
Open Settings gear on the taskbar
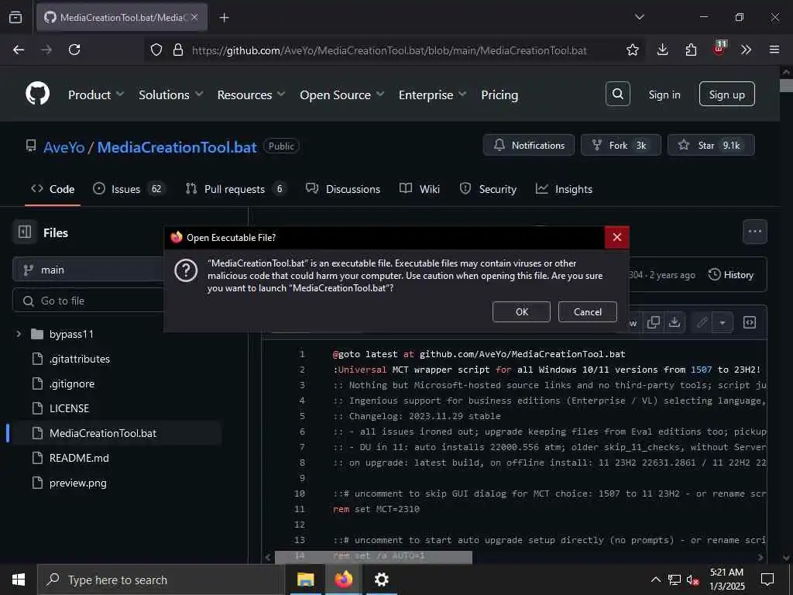pos(381,580)
